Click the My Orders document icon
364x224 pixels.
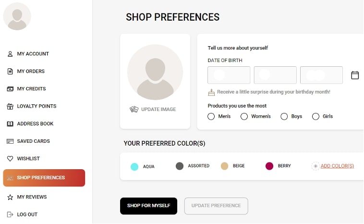coord(10,71)
